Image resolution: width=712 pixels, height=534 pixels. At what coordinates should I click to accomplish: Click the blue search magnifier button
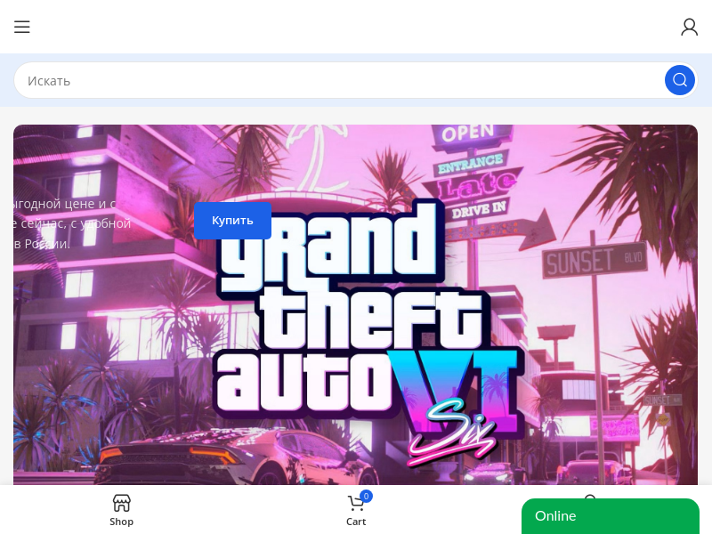coord(679,80)
